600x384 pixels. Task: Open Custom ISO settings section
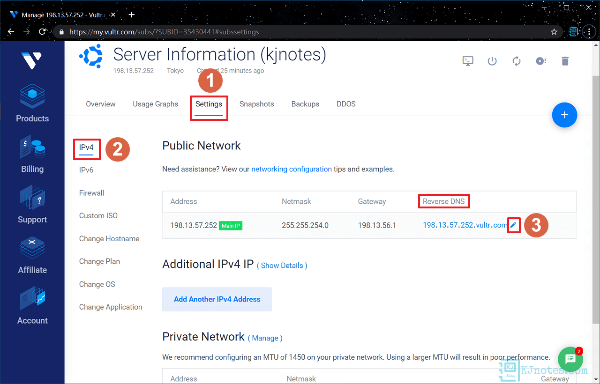coord(98,216)
